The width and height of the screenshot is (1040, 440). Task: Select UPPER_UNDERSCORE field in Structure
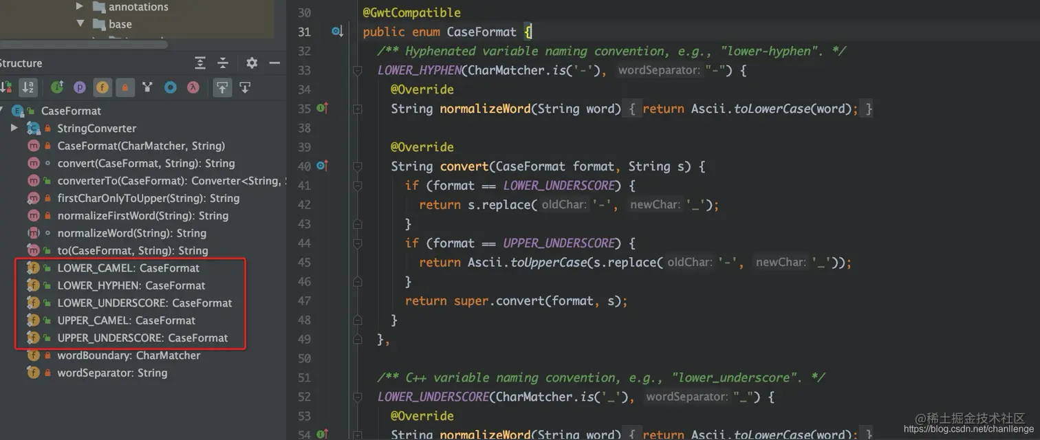coord(142,338)
